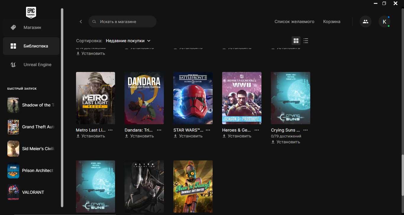Open the K profile avatar menu
The image size is (404, 215).
tap(384, 22)
